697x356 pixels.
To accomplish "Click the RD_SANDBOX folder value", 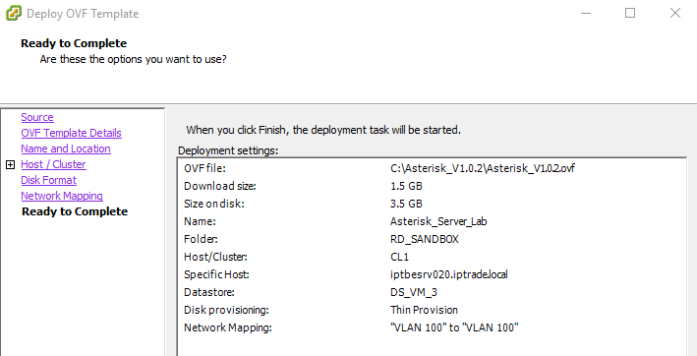I will (424, 239).
